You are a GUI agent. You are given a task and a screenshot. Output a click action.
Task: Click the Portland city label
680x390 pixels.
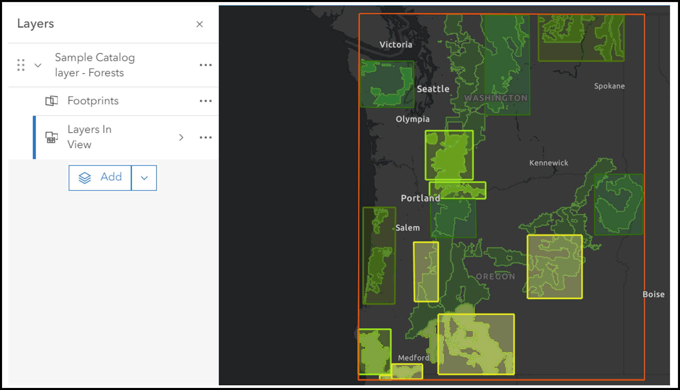pyautogui.click(x=420, y=198)
